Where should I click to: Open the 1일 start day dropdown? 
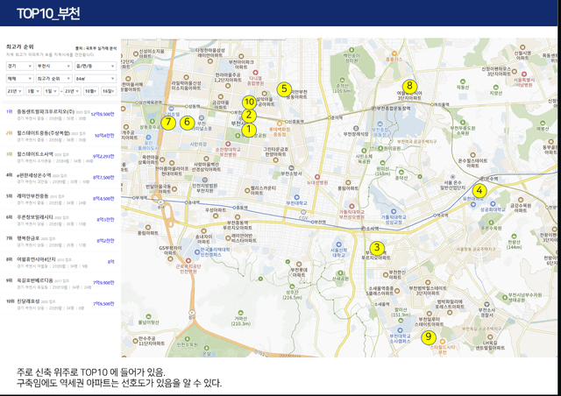tap(51, 91)
